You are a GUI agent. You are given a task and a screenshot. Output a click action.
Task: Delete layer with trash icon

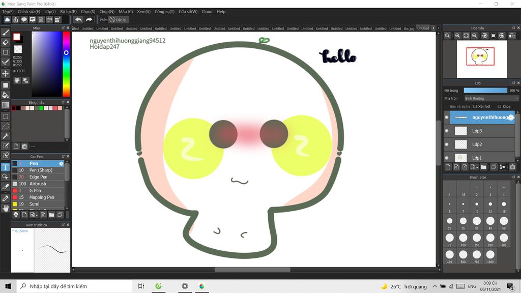point(512,167)
